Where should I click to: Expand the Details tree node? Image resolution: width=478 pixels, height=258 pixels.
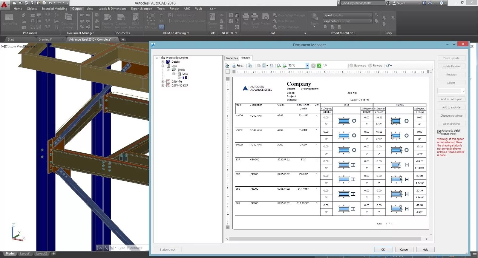tap(163, 62)
